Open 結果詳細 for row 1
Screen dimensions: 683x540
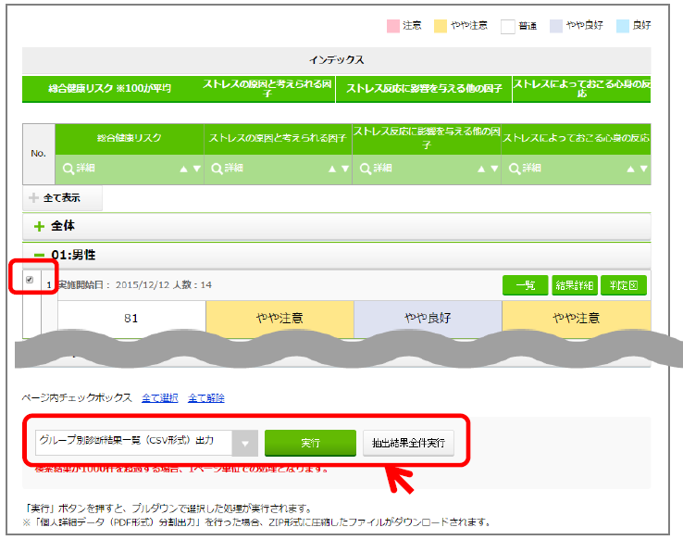point(575,285)
